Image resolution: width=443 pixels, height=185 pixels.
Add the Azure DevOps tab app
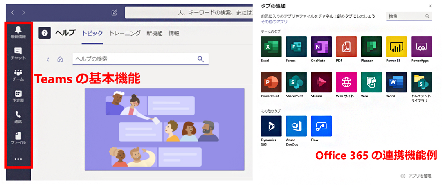point(297,126)
